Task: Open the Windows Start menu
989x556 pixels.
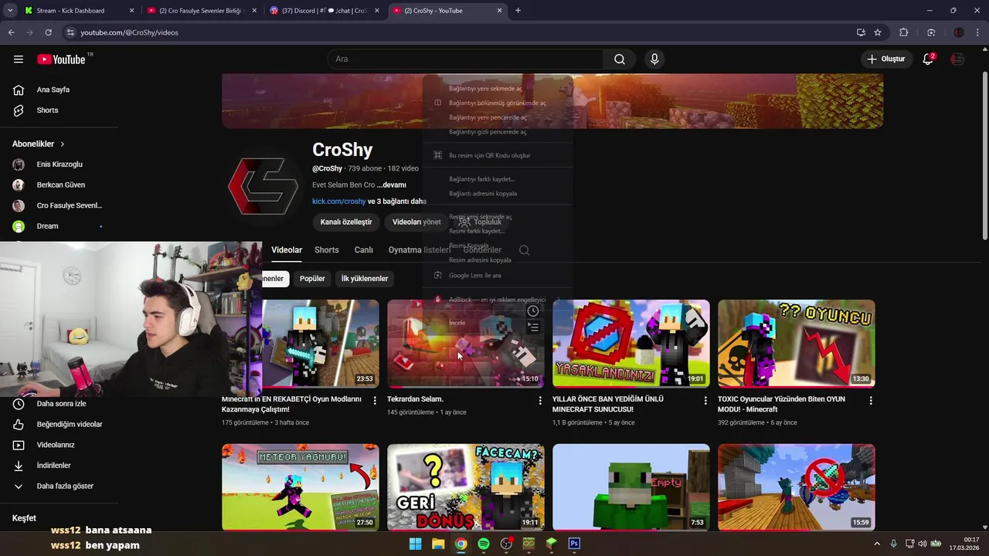Action: tap(415, 544)
